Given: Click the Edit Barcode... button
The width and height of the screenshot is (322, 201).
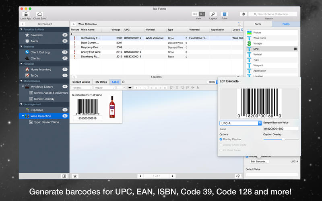Looking at the screenshot, I should (259, 161).
